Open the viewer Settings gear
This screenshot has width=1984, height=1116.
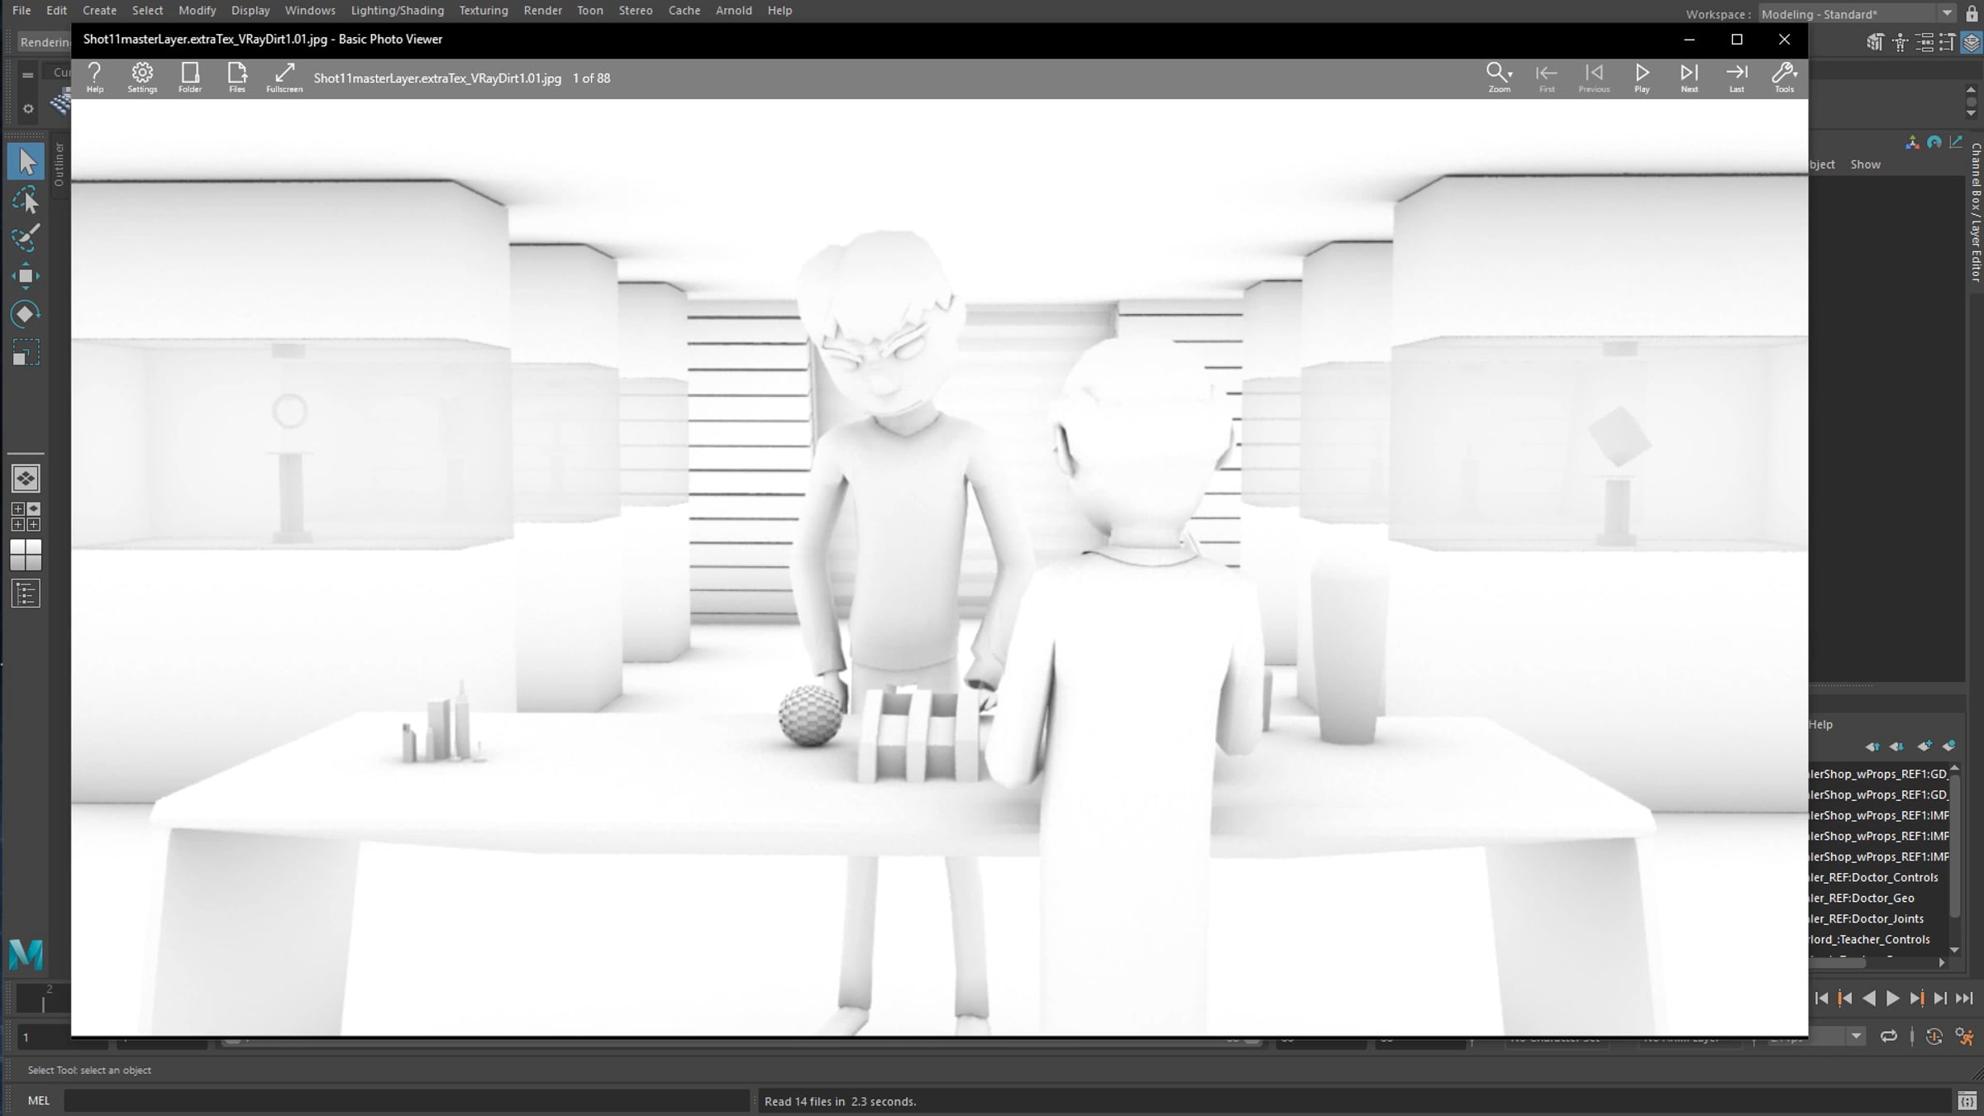tap(142, 78)
